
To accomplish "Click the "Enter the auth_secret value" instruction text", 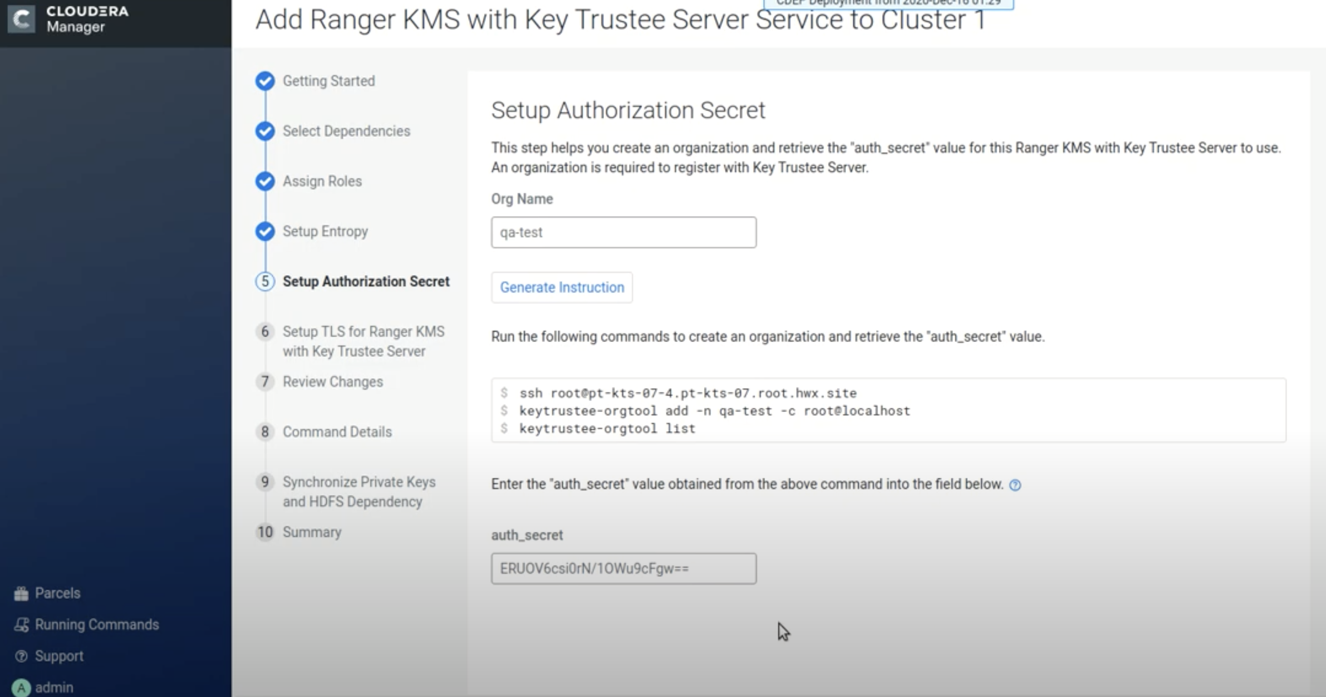I will coord(747,485).
